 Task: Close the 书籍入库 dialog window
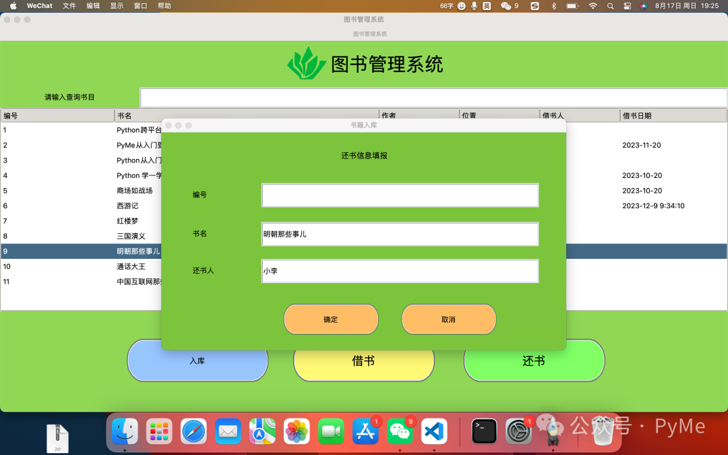tap(169, 125)
